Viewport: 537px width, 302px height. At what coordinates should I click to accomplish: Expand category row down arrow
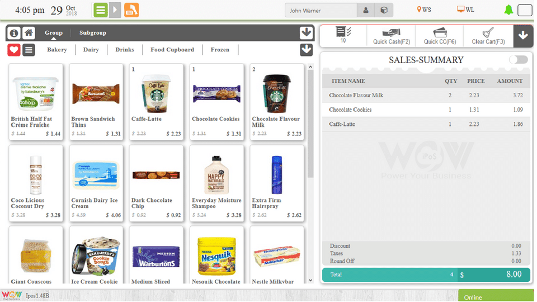[x=306, y=50]
